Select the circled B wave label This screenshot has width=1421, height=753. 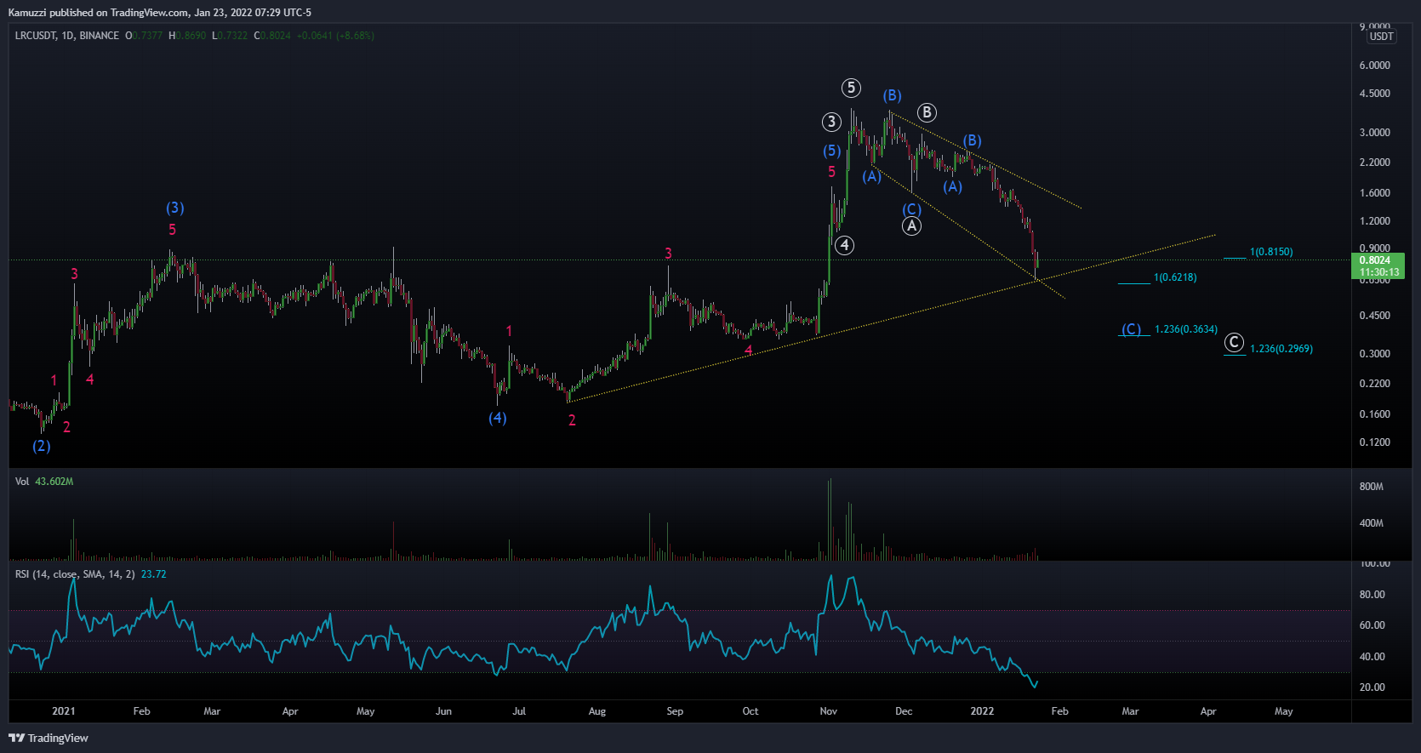[x=927, y=112]
